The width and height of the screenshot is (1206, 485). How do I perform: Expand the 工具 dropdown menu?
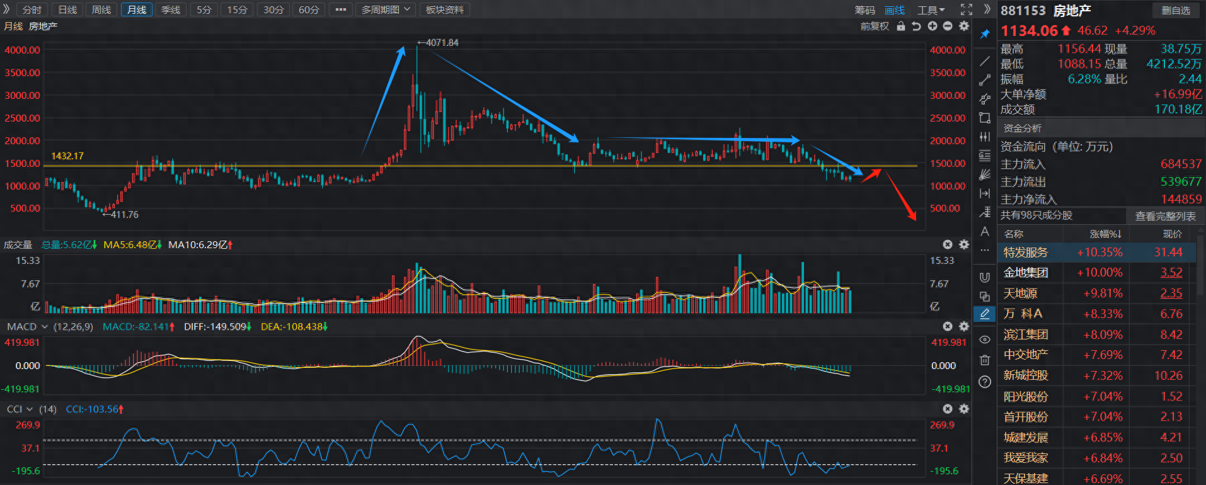coord(931,10)
